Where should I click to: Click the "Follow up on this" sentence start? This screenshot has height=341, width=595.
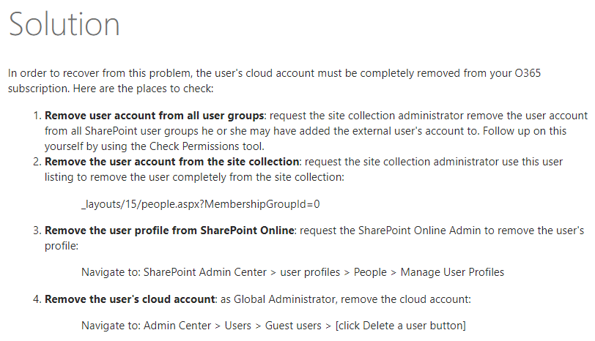pos(543,130)
